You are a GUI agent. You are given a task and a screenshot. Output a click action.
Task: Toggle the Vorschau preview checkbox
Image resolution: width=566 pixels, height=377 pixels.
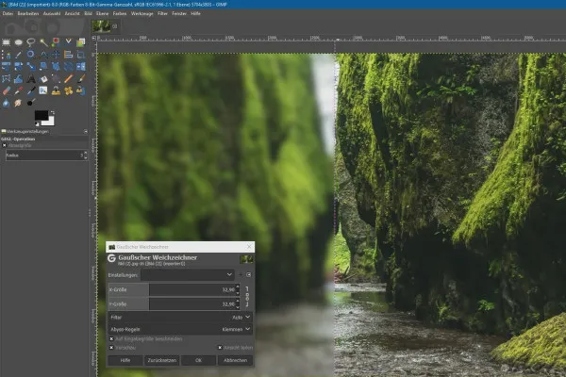[x=111, y=347]
